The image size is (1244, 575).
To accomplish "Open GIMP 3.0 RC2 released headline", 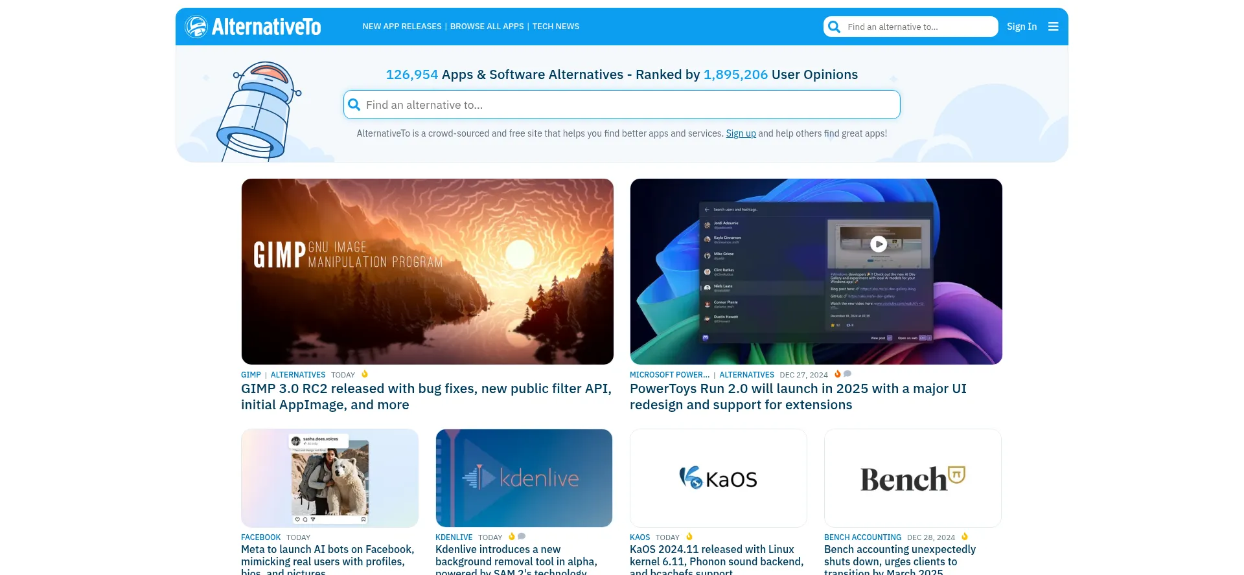I will click(426, 396).
